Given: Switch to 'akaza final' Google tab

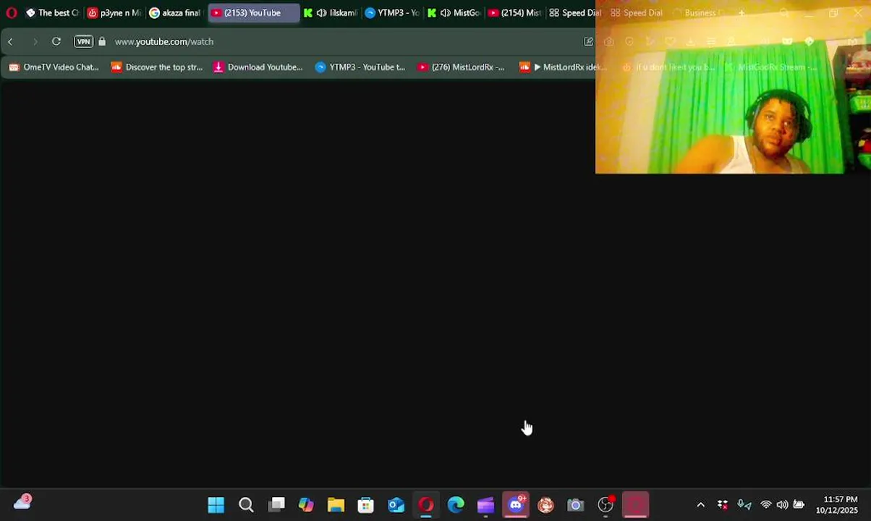Looking at the screenshot, I should pyautogui.click(x=175, y=13).
